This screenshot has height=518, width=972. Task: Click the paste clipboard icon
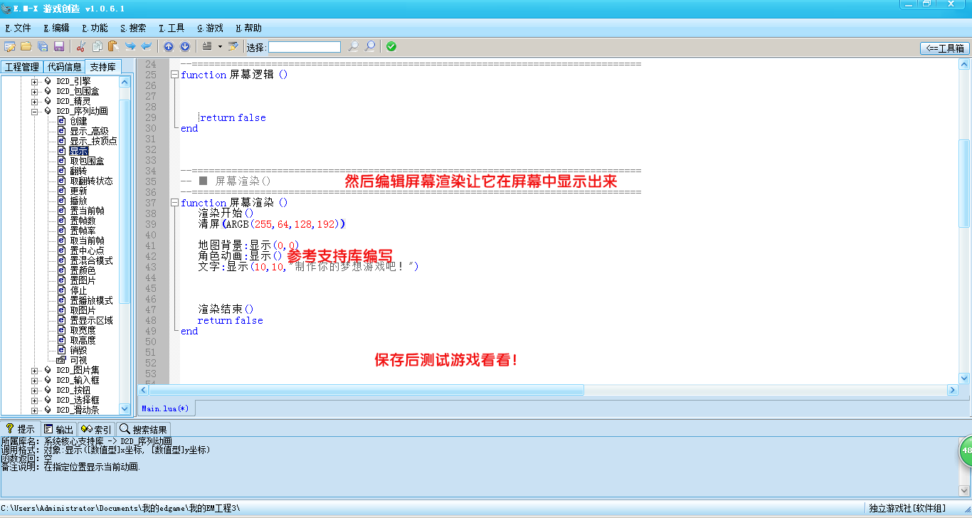112,47
